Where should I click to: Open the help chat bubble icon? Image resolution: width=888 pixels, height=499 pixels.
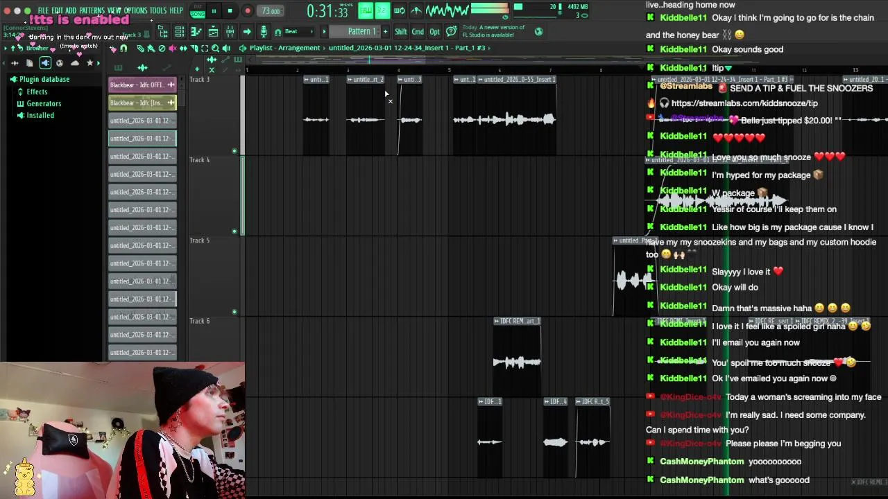(x=452, y=31)
